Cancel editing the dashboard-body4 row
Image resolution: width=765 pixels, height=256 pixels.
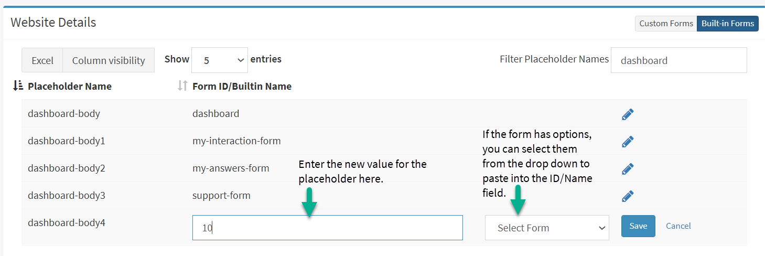(678, 226)
